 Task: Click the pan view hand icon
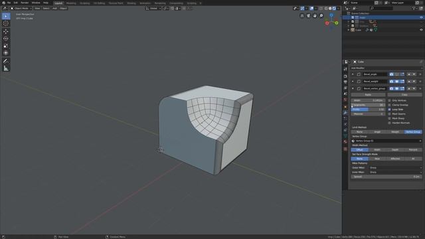[x=315, y=16]
